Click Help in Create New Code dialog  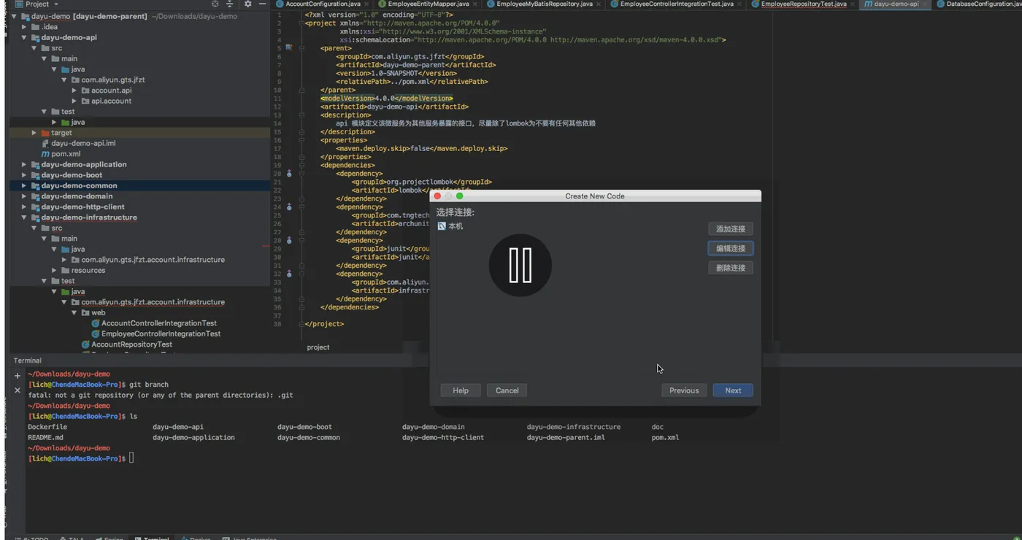461,390
